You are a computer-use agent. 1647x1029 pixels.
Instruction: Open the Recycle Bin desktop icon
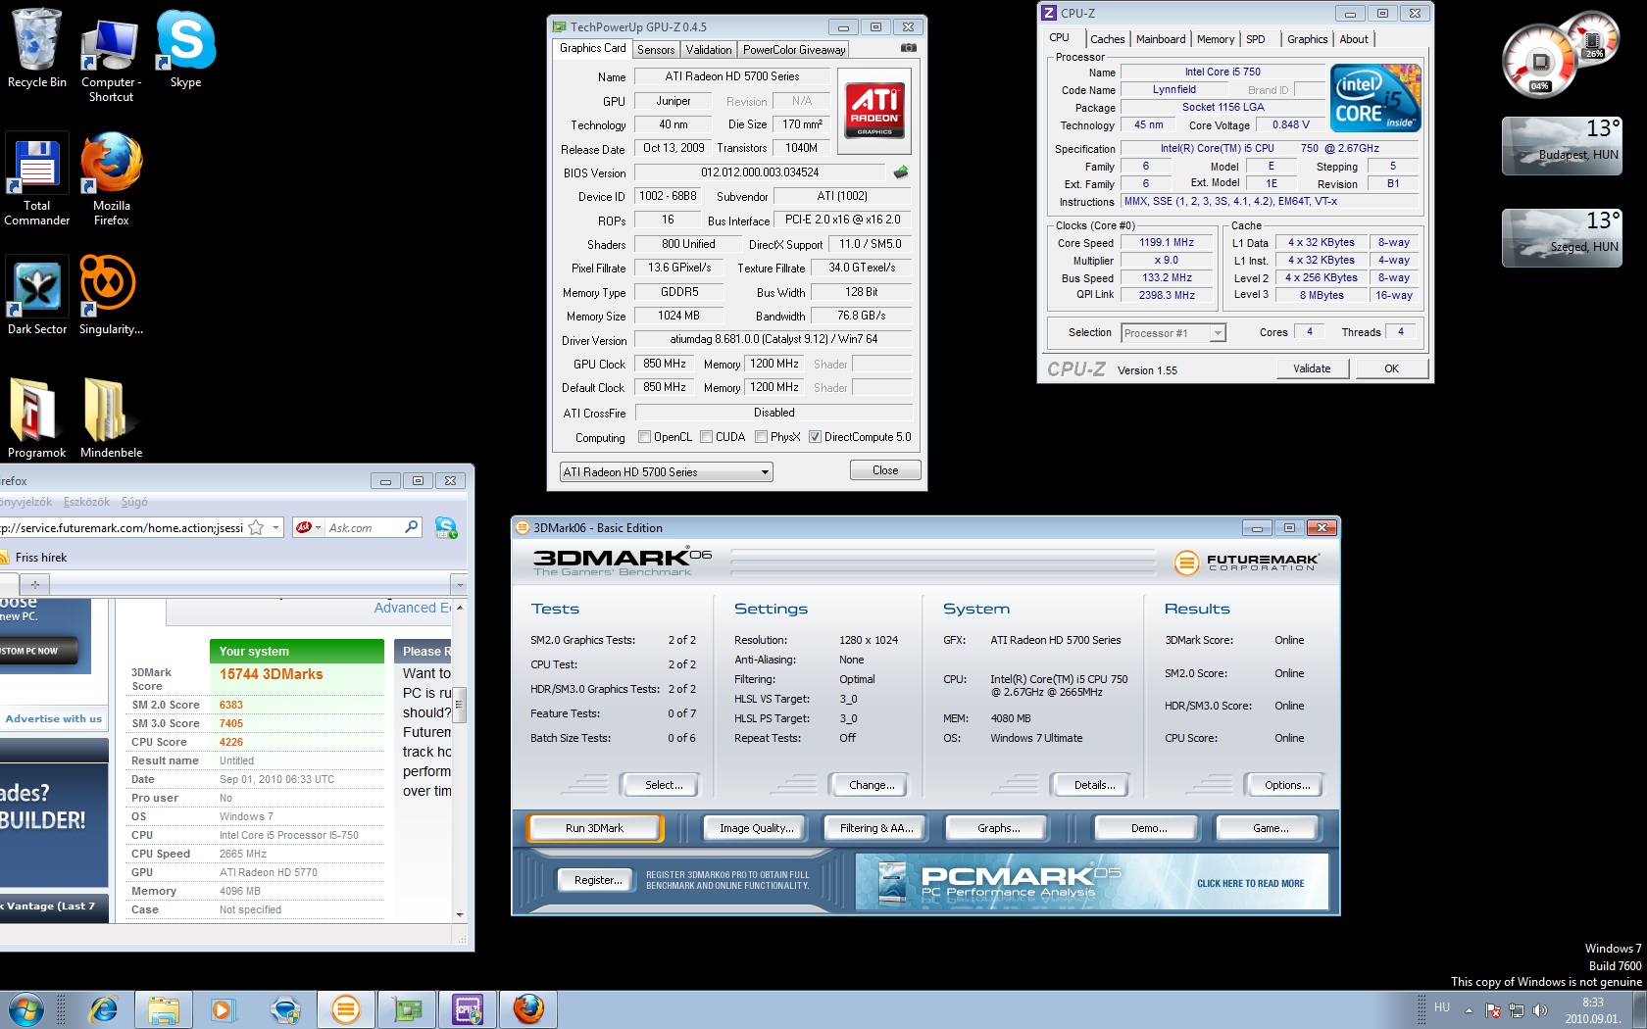point(37,49)
